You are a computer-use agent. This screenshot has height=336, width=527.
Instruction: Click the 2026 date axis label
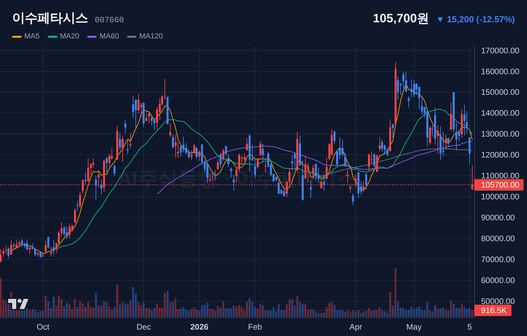tap(199, 327)
